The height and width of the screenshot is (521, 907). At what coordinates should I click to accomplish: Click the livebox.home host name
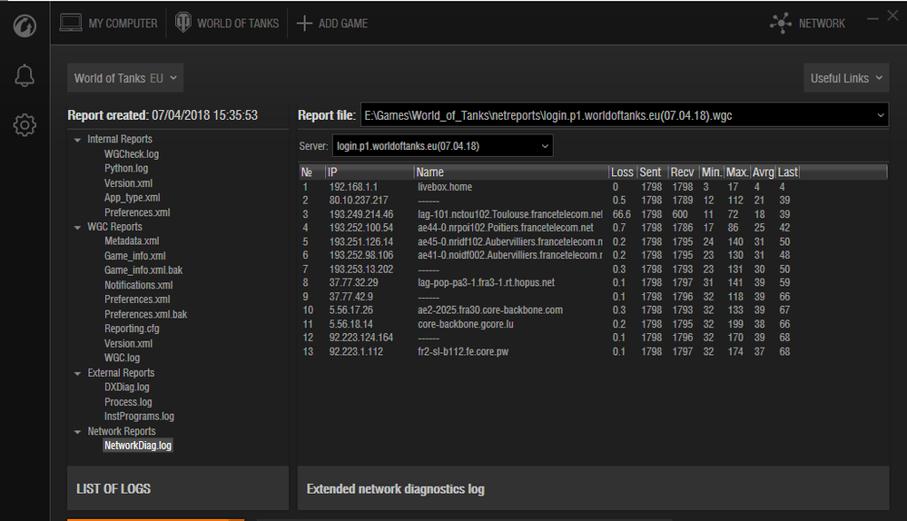tap(445, 187)
